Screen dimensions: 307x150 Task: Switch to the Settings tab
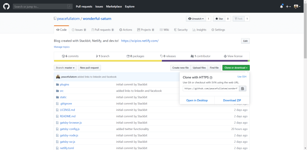coord(218,30)
